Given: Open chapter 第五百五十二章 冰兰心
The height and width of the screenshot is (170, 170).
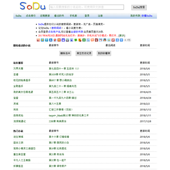Looking at the screenshot, I should click(61, 92).
